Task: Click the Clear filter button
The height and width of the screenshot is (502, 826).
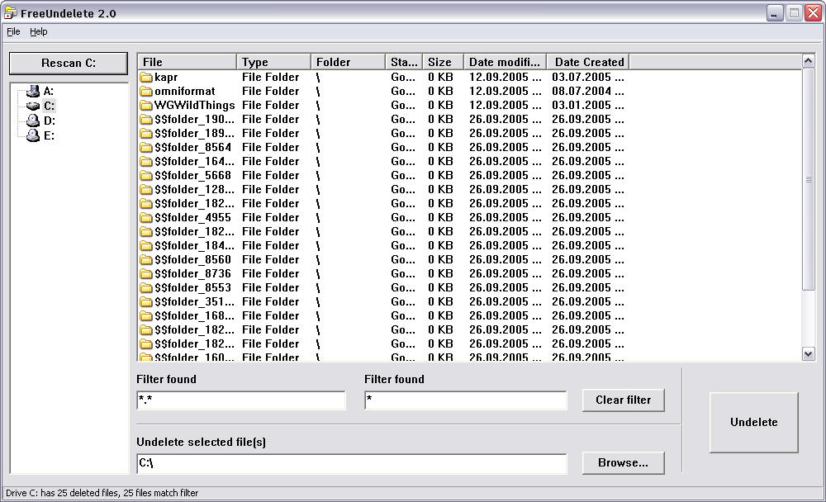Action: pyautogui.click(x=623, y=400)
